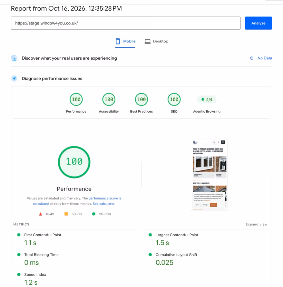Click the Performance label under the large gauge
Image resolution: width=283 pixels, height=287 pixels.
(74, 189)
